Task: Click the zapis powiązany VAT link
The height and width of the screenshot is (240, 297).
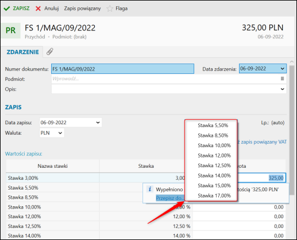Action: [262, 142]
